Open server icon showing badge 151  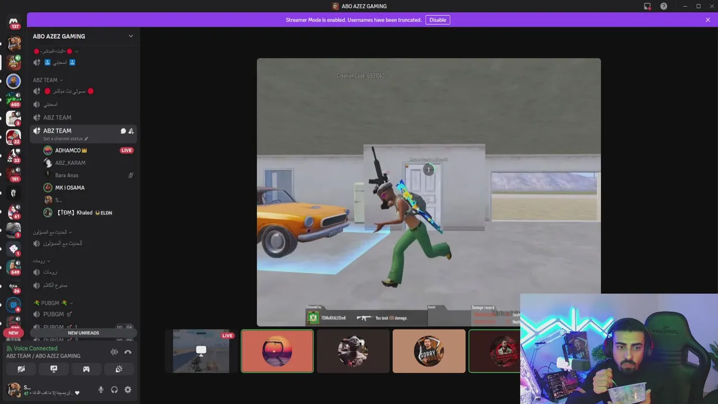(x=13, y=174)
